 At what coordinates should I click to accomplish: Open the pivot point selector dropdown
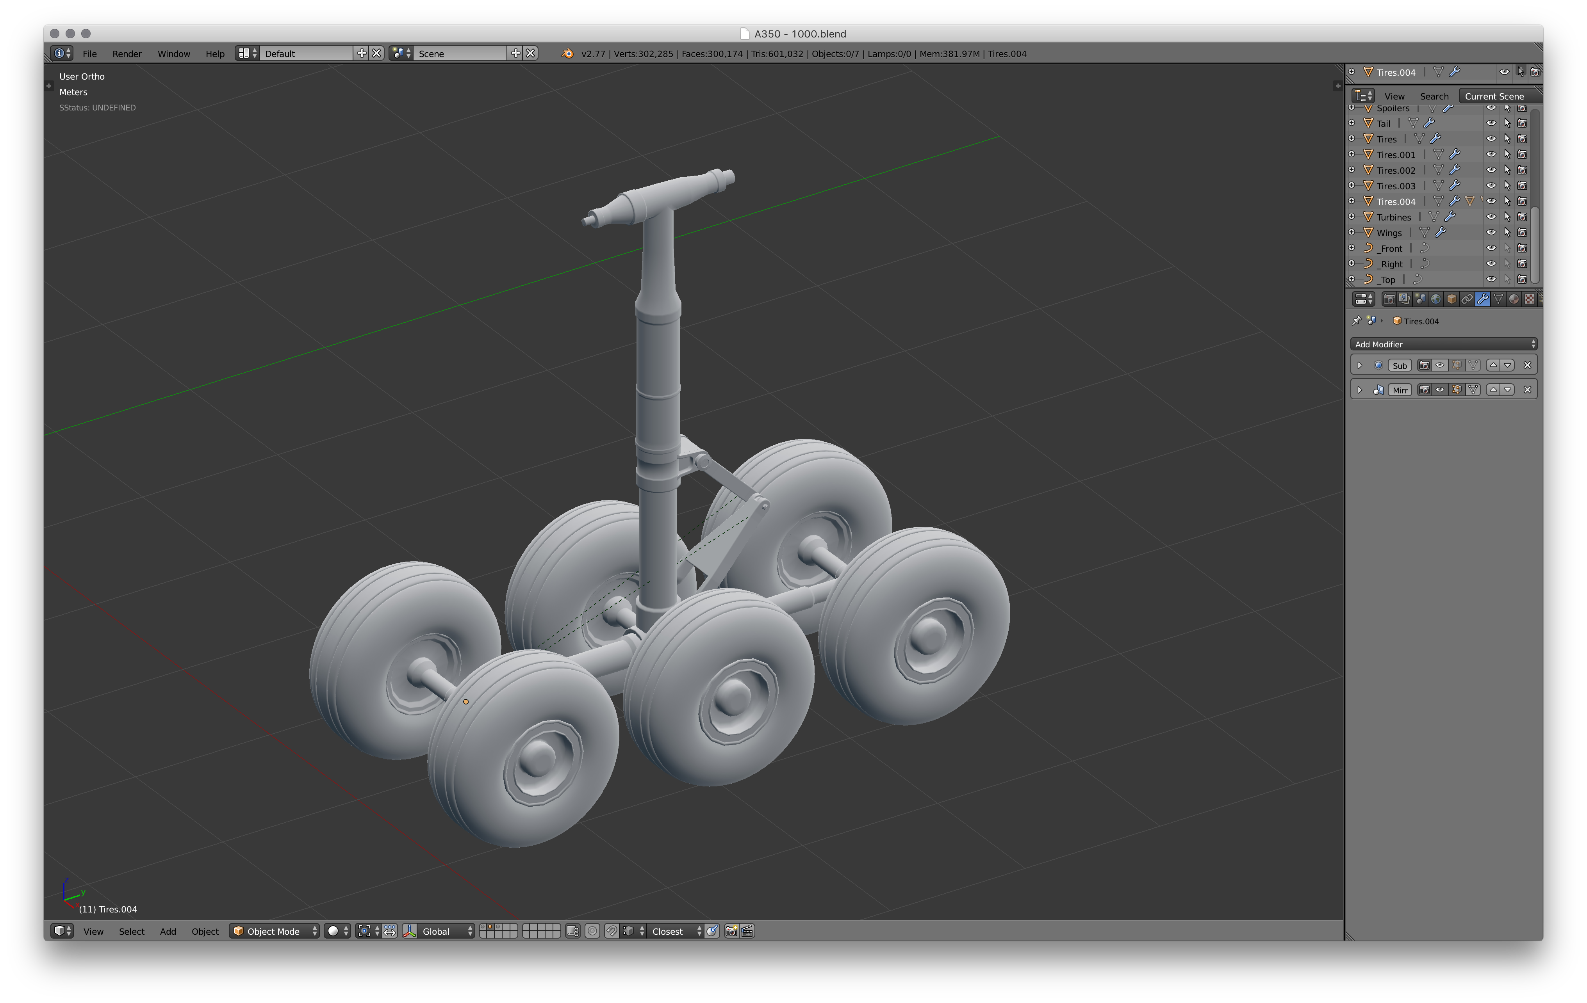[x=368, y=930]
